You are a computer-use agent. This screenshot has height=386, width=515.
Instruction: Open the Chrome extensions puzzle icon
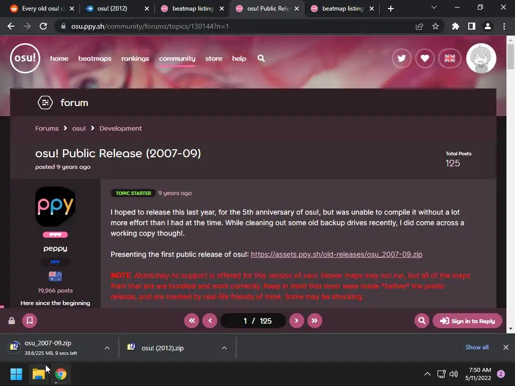click(x=456, y=26)
